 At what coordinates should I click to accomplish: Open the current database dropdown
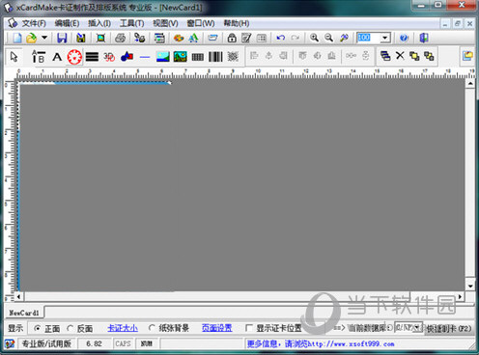417,328
